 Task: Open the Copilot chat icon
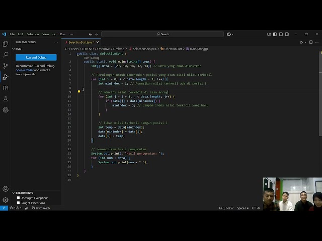click(x=228, y=34)
